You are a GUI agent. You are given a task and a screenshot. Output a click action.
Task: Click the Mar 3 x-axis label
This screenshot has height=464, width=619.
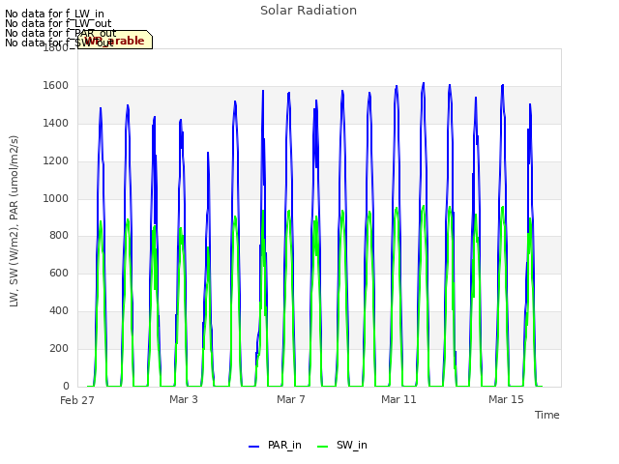click(x=184, y=399)
